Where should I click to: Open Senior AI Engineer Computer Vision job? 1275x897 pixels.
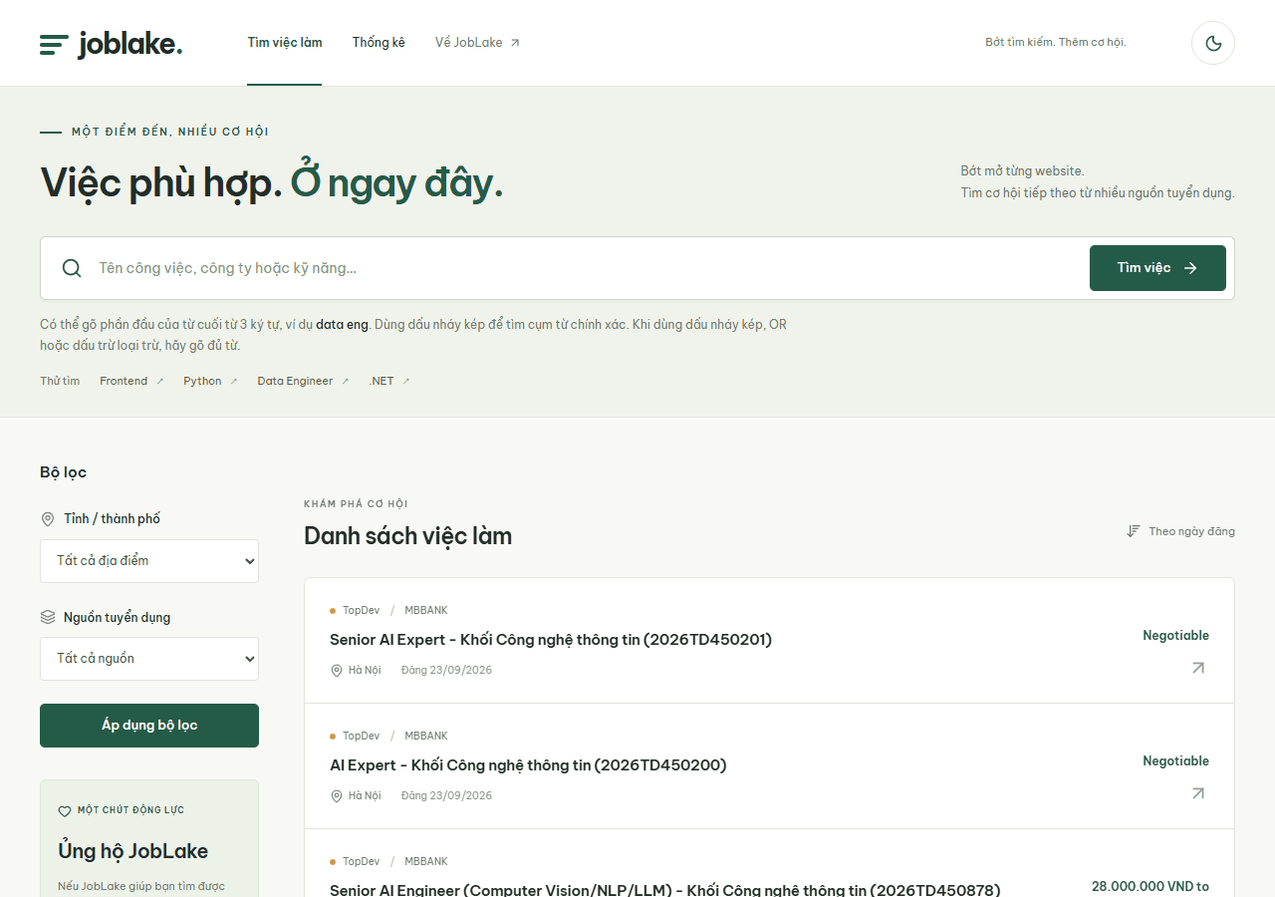tap(664, 890)
